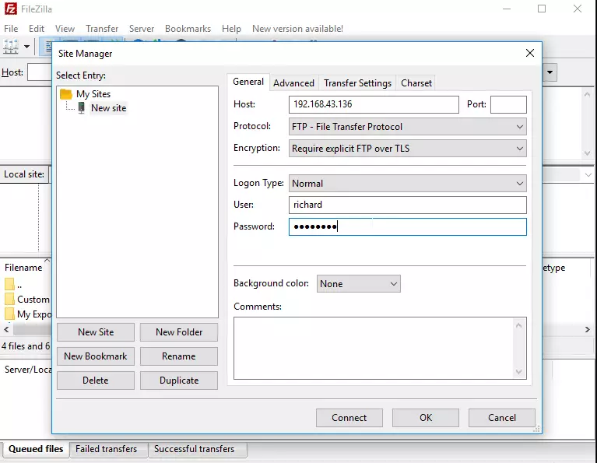Open the Site Manager toolbar icon
The height and width of the screenshot is (463, 597).
11,47
